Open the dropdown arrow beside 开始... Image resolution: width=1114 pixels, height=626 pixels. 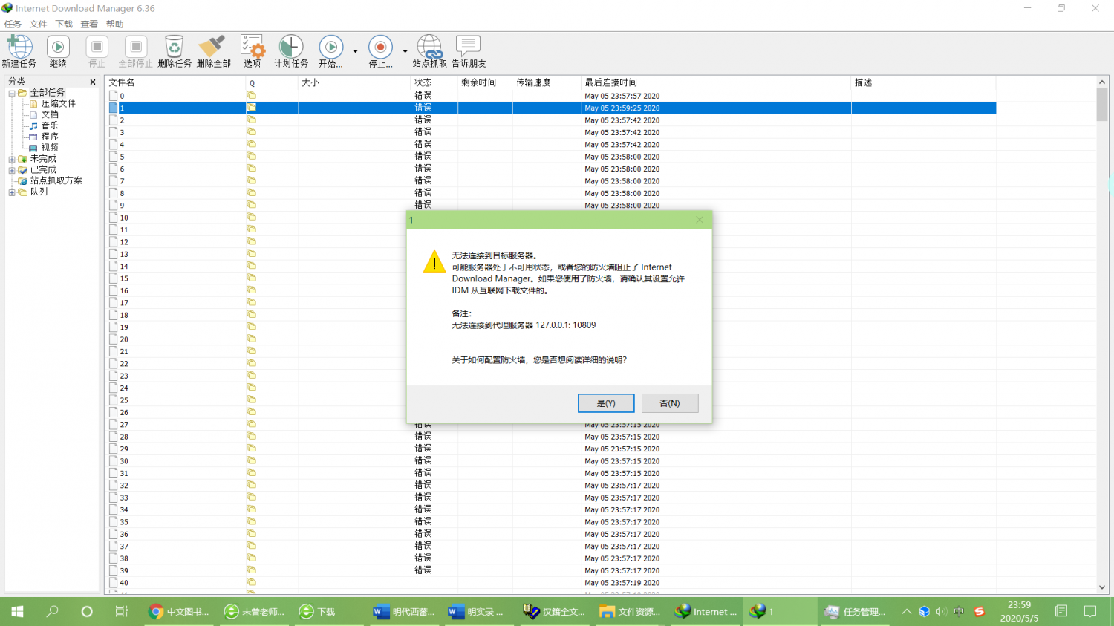pos(355,51)
